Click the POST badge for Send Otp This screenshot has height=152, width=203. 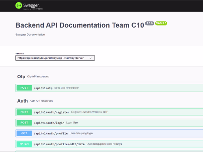tap(24, 88)
